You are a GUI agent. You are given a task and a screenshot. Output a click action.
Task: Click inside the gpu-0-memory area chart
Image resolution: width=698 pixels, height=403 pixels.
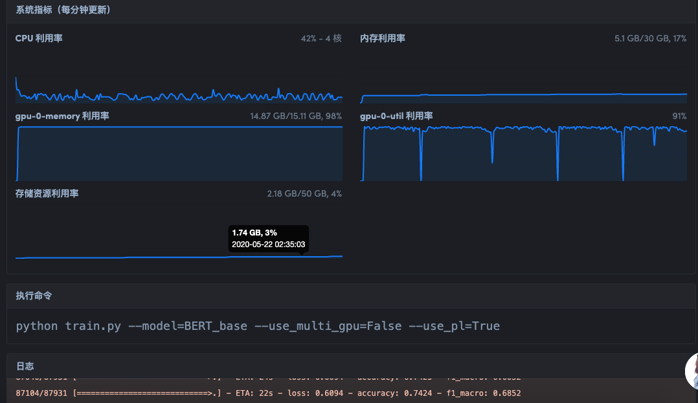point(179,154)
